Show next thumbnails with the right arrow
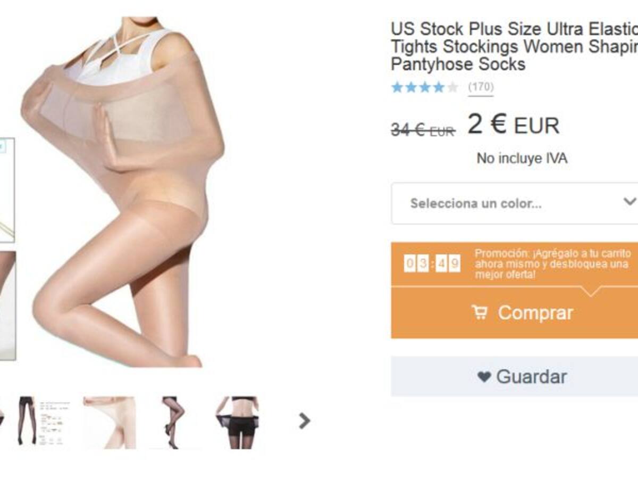The width and height of the screenshot is (638, 479). point(304,421)
